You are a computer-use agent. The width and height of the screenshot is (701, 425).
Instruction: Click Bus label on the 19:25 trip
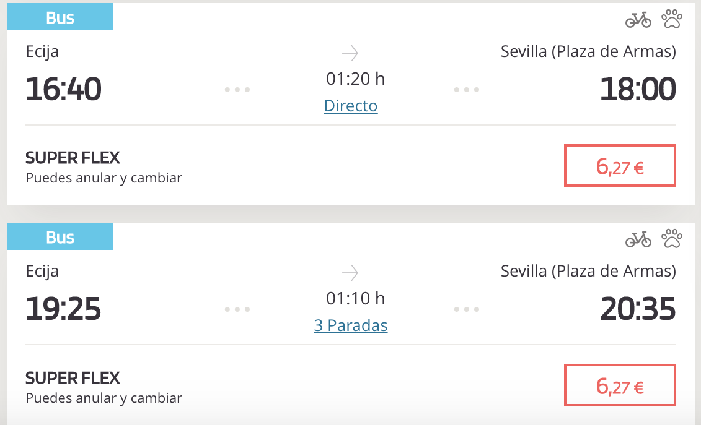click(x=60, y=238)
